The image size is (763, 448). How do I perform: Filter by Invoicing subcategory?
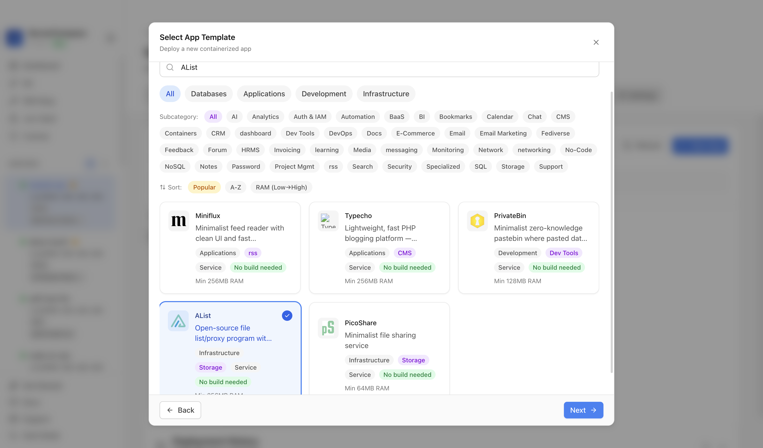287,150
